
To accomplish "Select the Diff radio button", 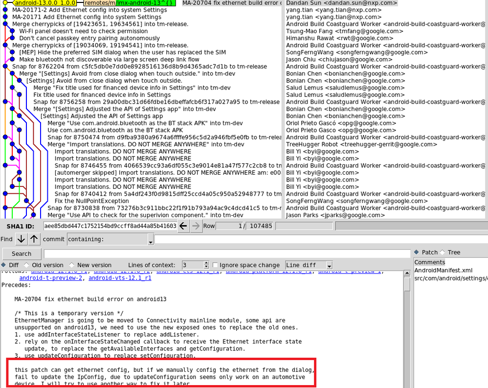I will pyautogui.click(x=10, y=265).
